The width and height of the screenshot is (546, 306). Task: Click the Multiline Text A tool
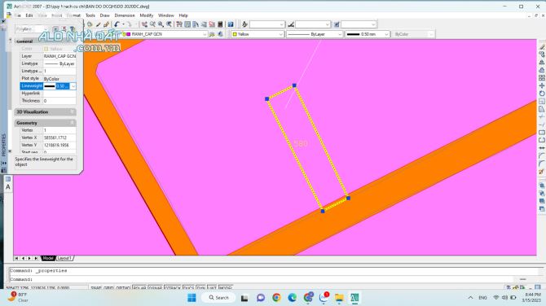[8, 187]
